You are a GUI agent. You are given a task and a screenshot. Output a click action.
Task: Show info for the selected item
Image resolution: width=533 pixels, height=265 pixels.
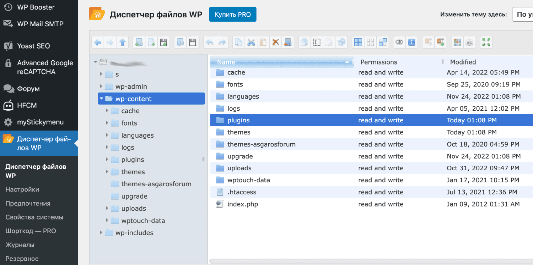point(412,43)
